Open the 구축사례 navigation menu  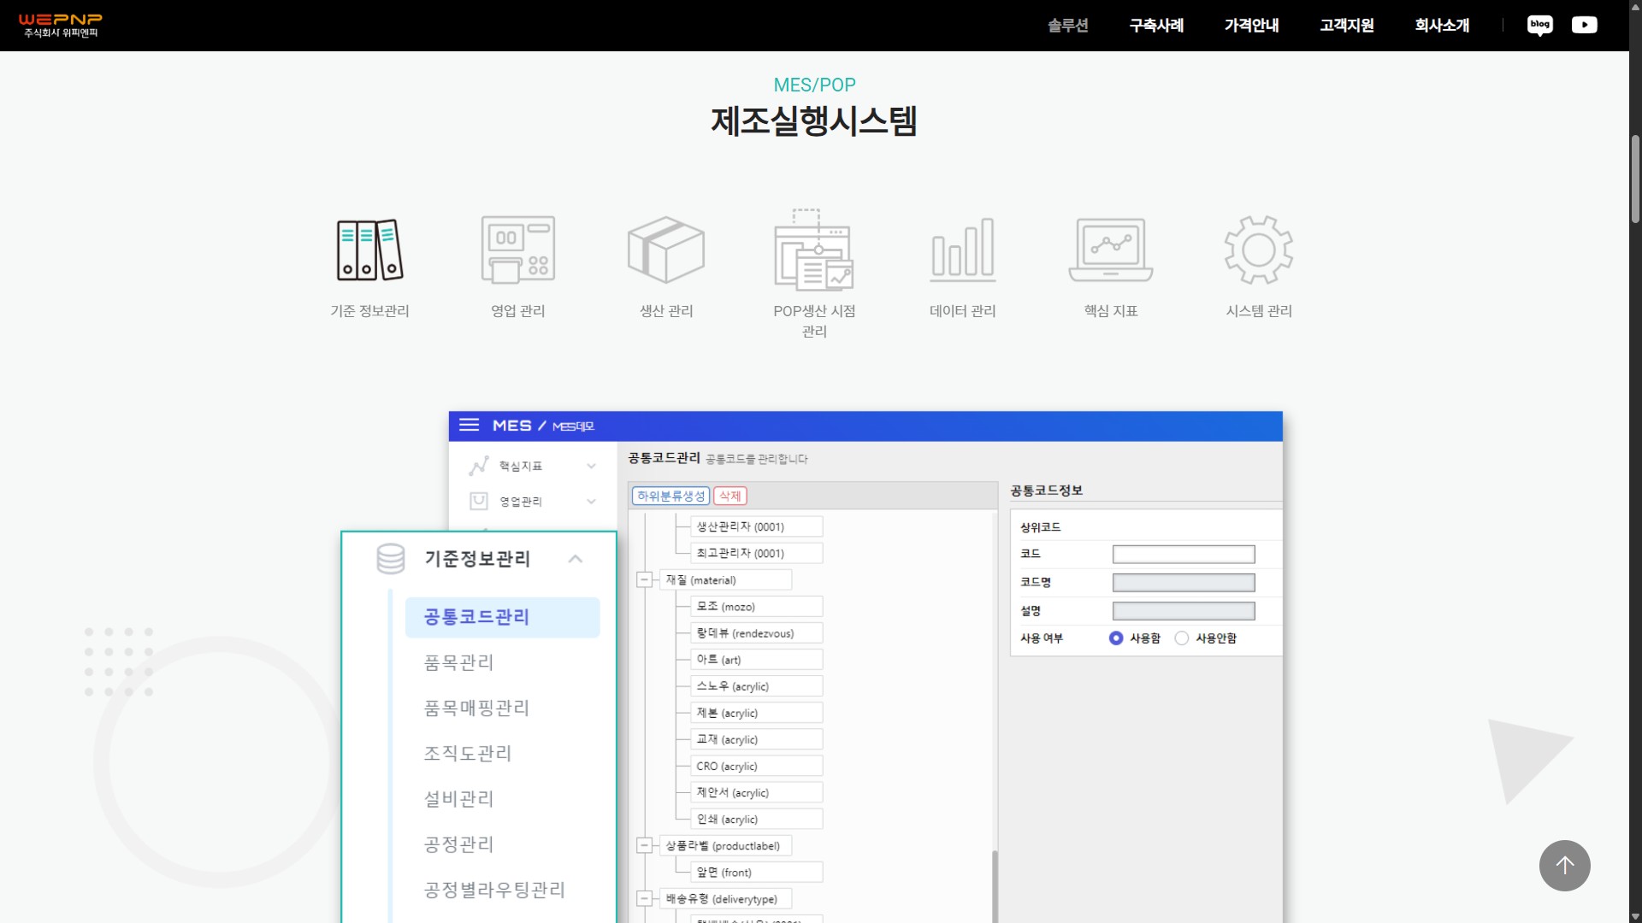(1156, 26)
